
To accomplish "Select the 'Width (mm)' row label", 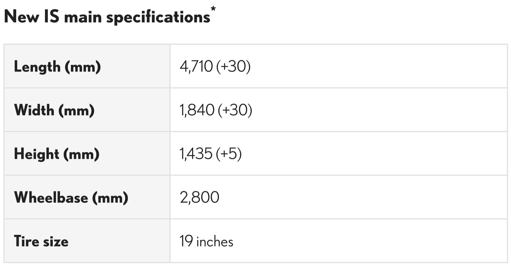I will [54, 110].
